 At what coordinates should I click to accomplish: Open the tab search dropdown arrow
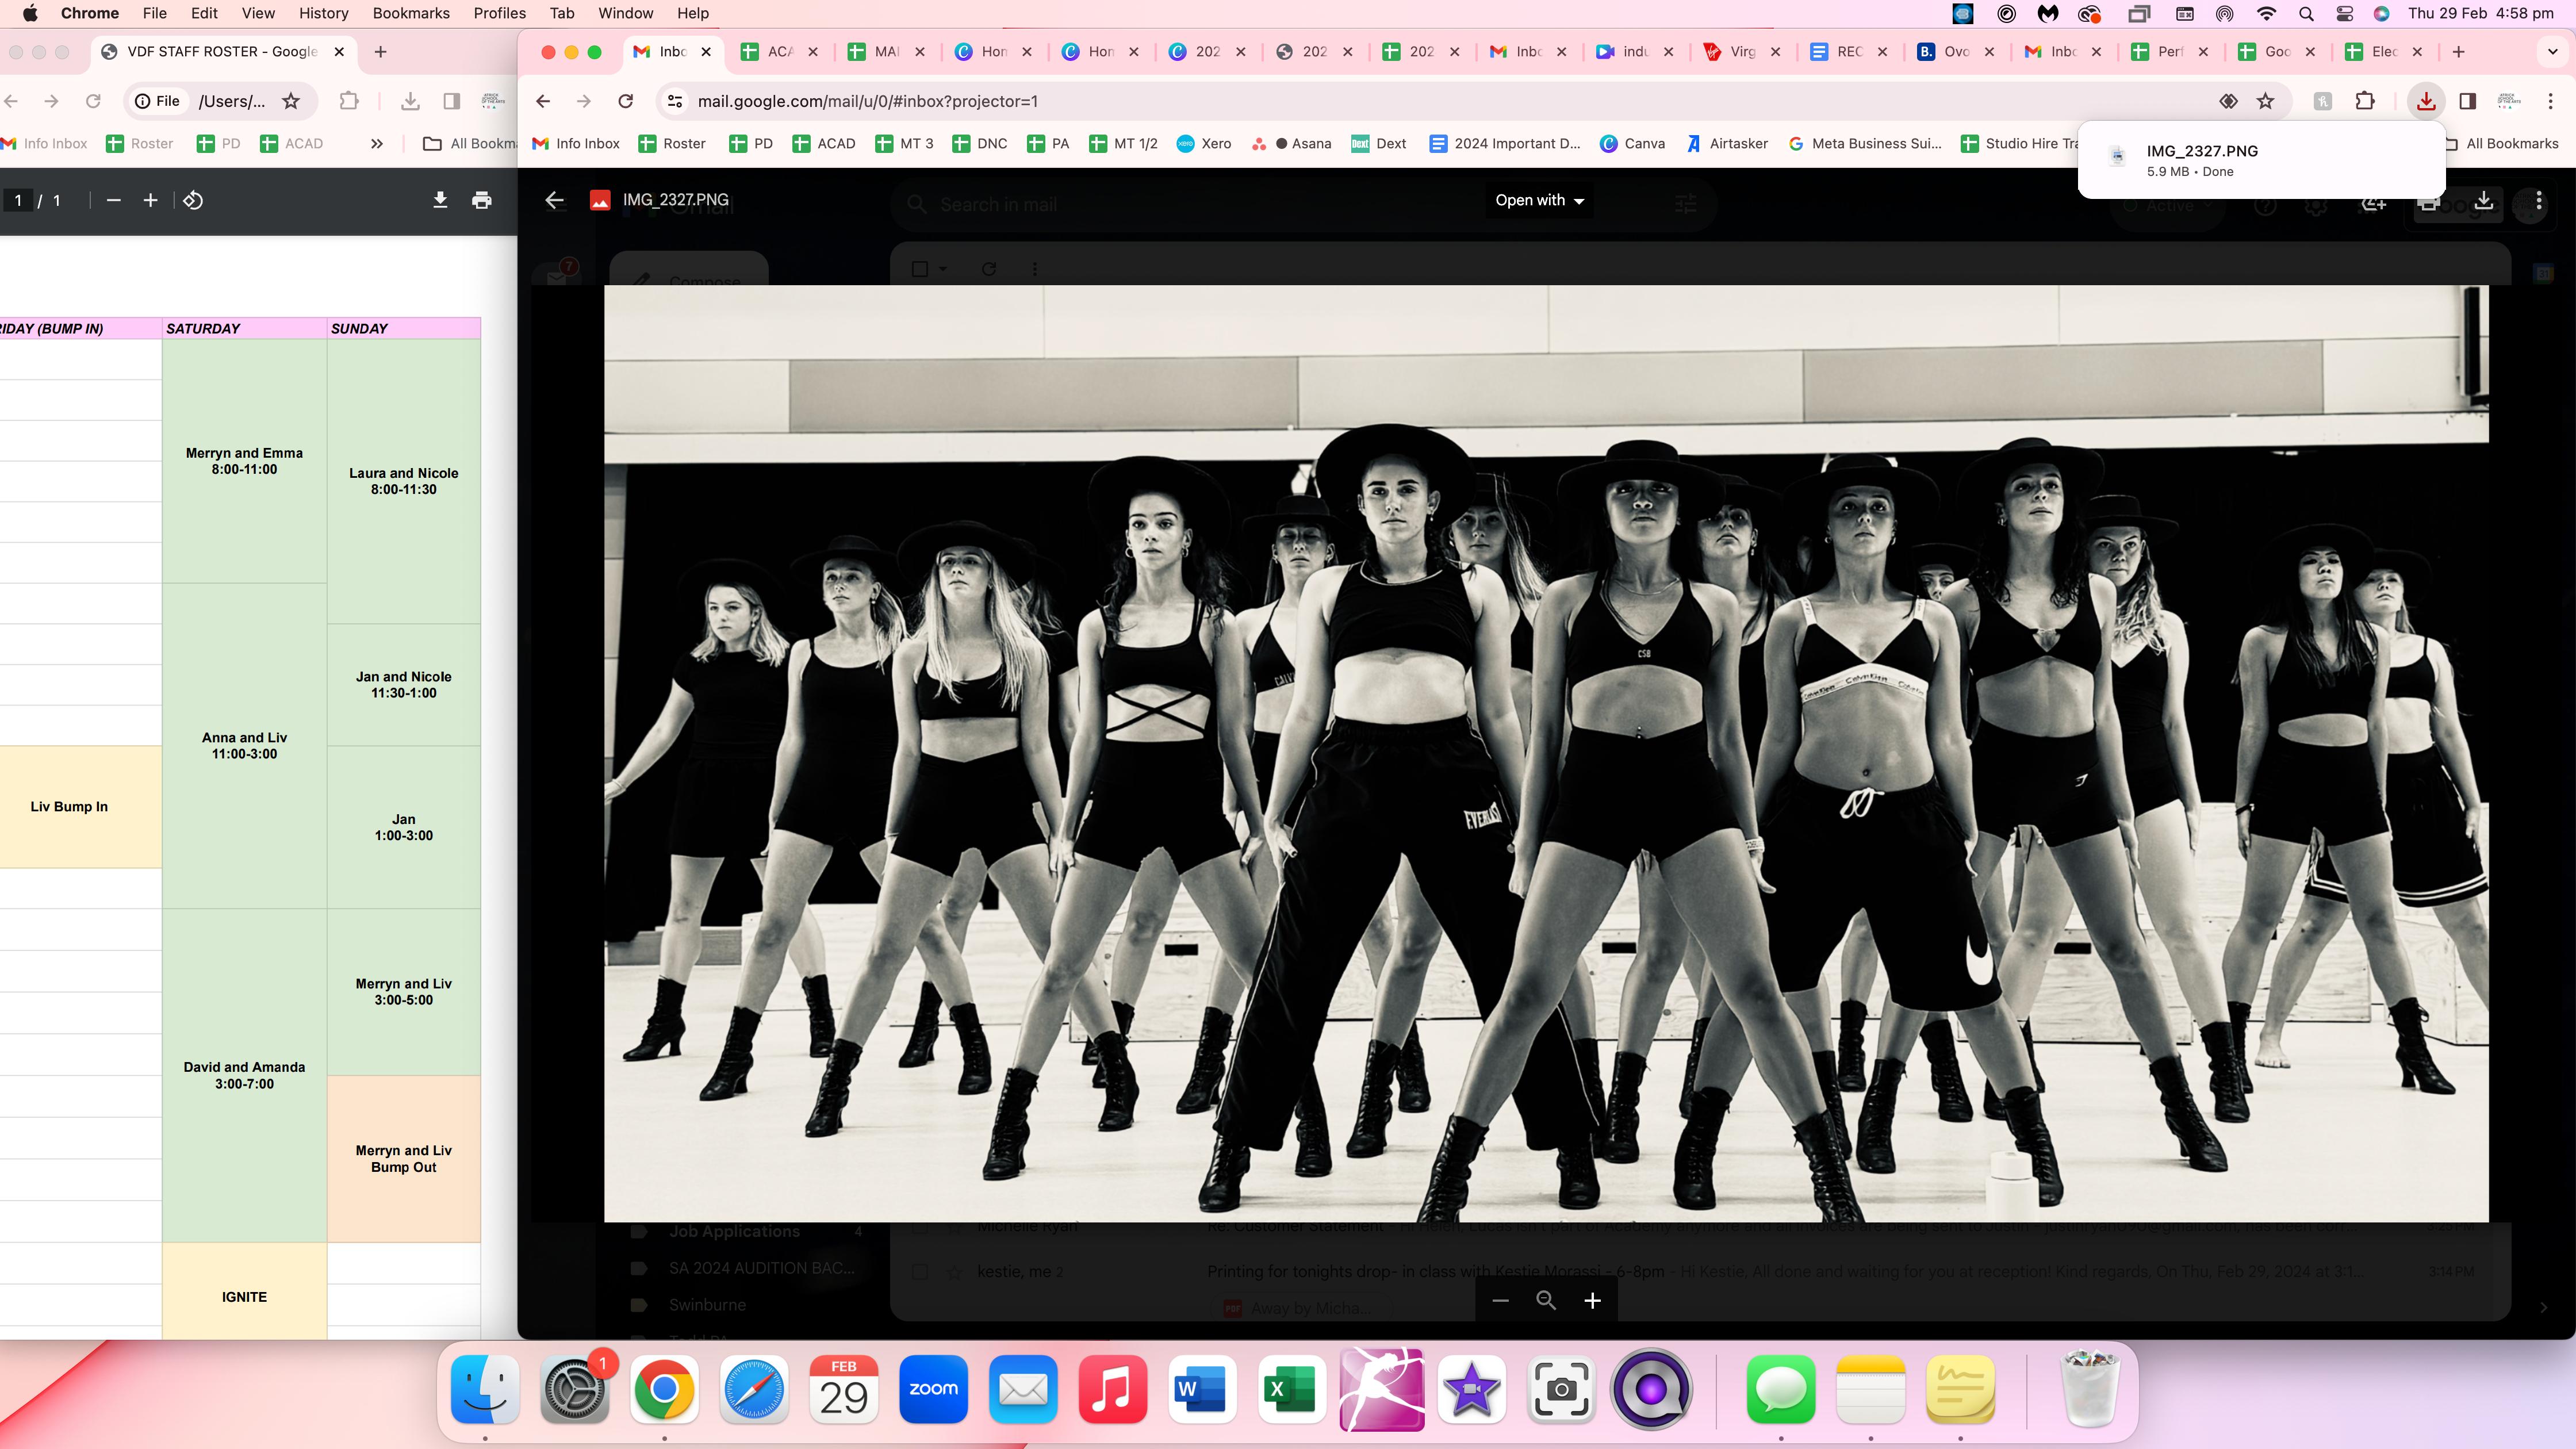(2552, 51)
